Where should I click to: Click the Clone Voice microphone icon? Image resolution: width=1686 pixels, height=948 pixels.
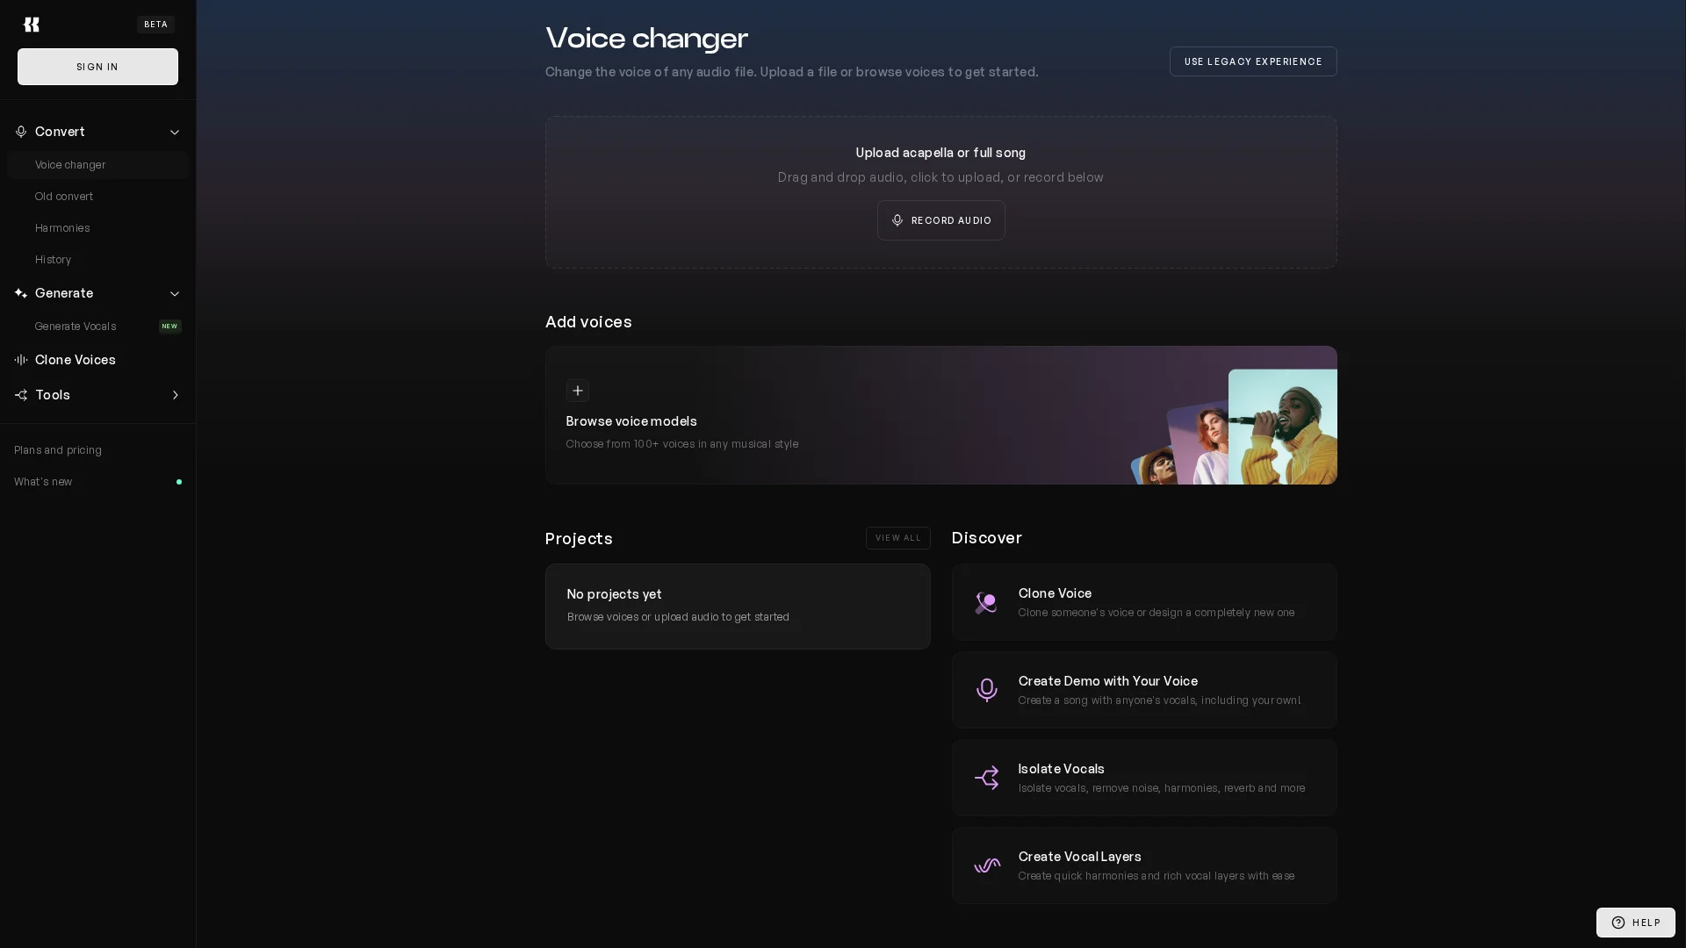[986, 602]
